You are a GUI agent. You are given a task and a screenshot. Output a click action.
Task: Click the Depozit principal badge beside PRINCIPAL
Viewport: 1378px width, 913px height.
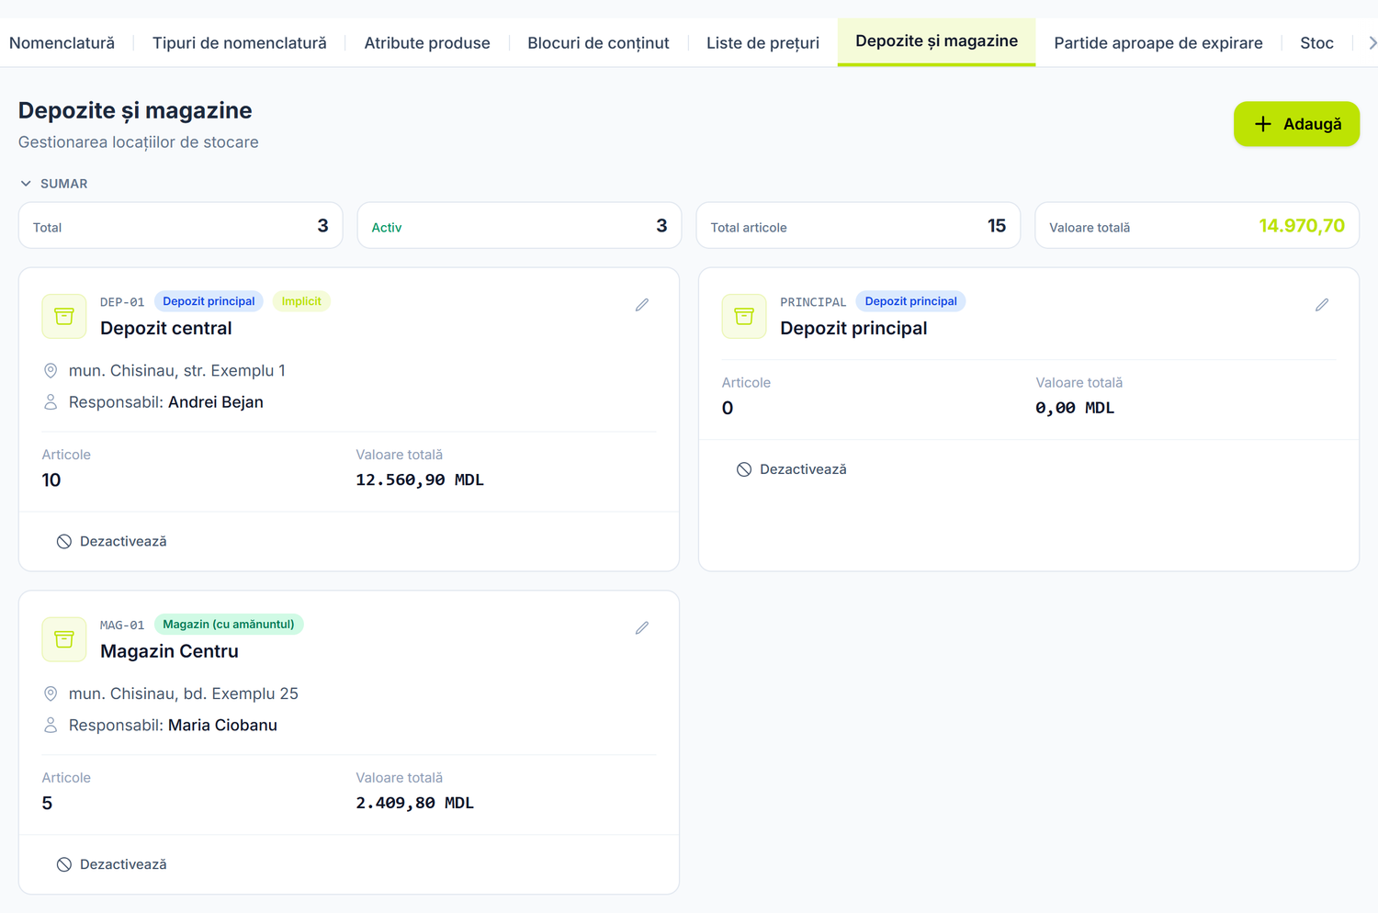coord(910,301)
